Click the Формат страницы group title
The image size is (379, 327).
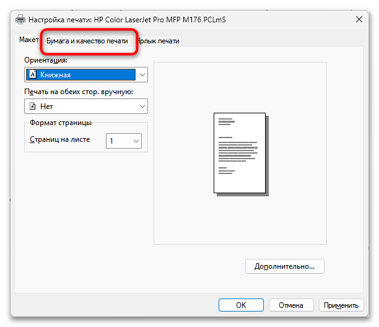coord(61,123)
